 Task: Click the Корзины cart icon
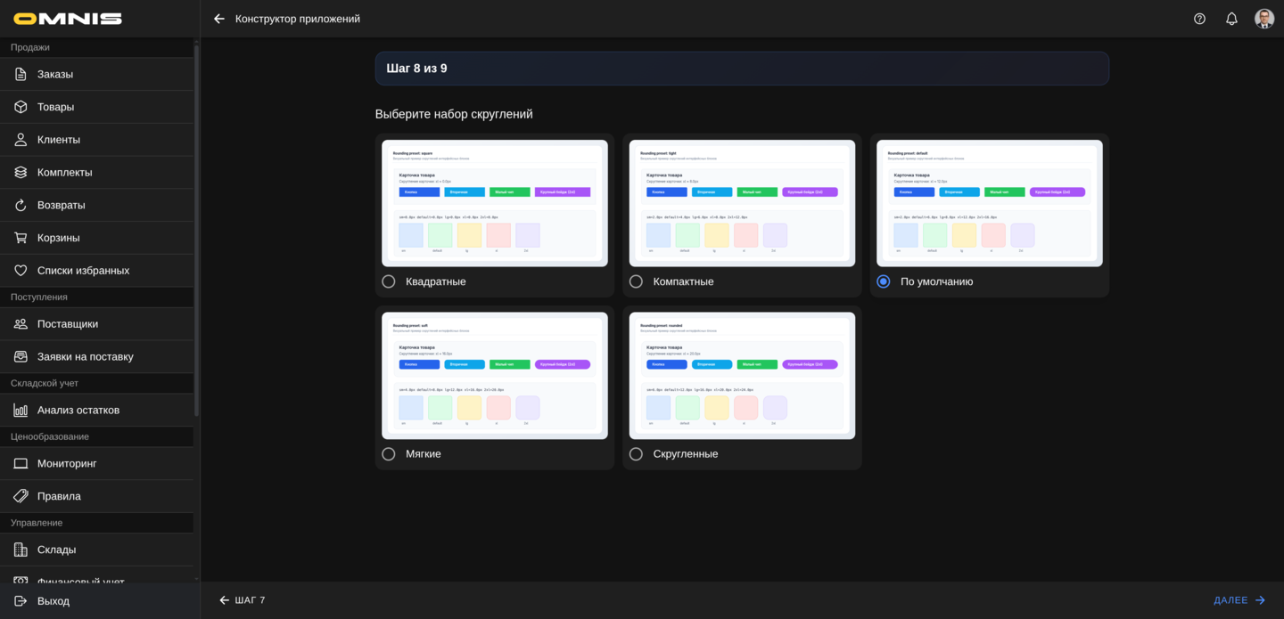tap(21, 238)
